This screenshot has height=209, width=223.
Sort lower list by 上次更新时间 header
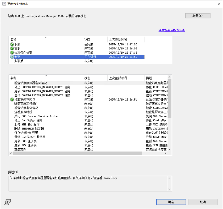126,78
